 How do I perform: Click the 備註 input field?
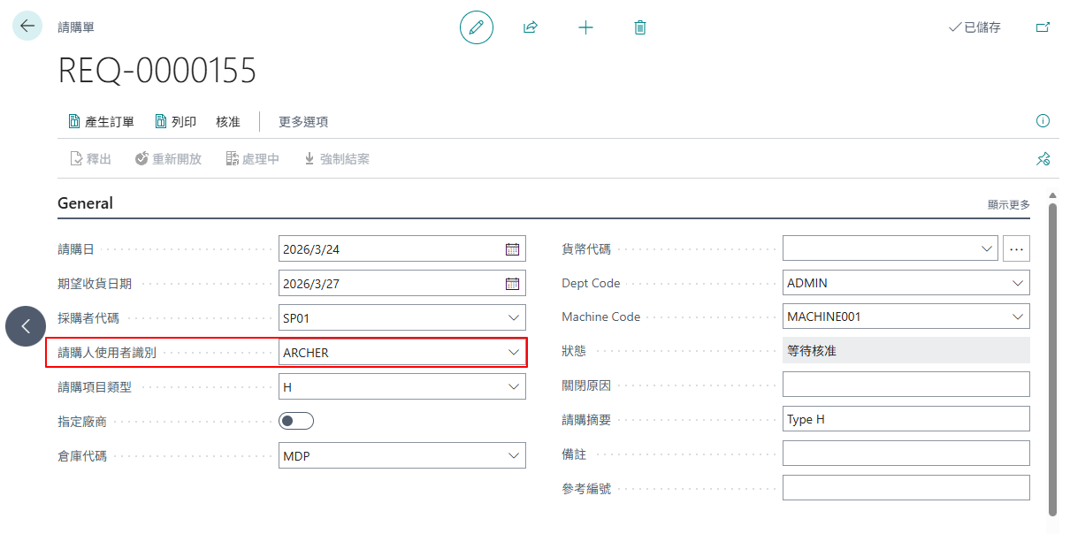point(906,454)
